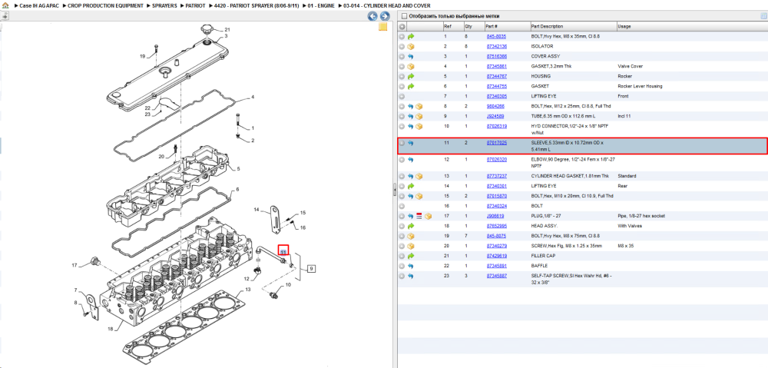The image size is (768, 368).
Task: Click the red list icon for PLUG row
Action: [419, 216]
